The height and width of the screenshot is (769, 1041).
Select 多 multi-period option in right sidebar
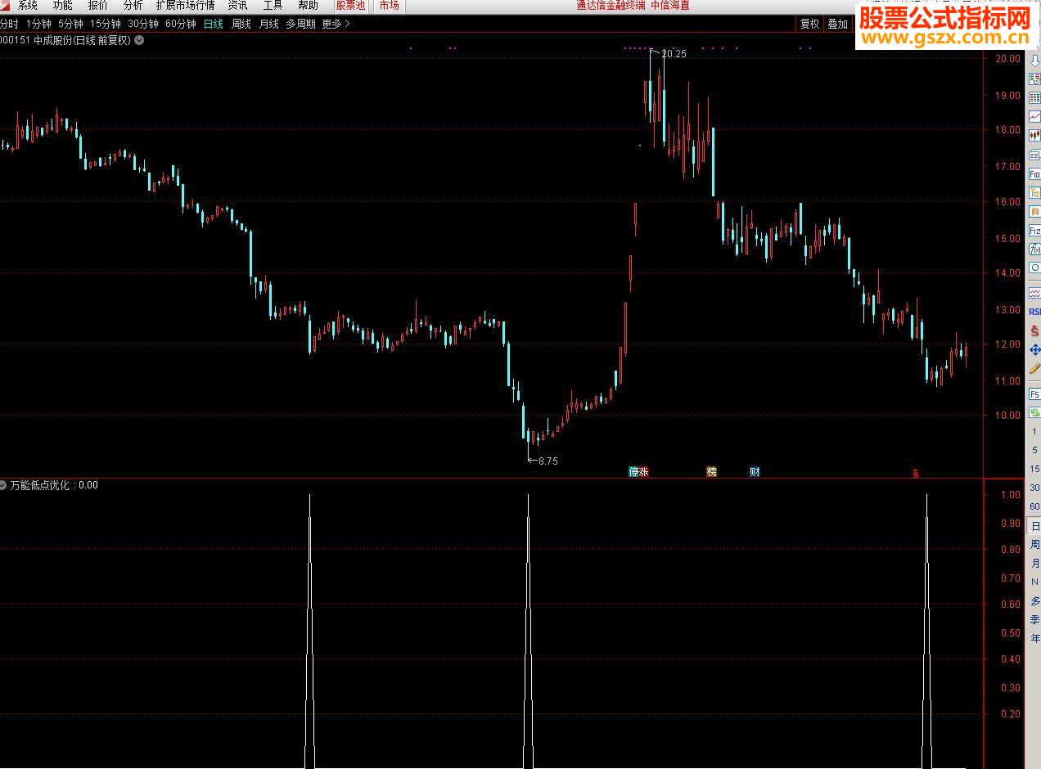1034,601
